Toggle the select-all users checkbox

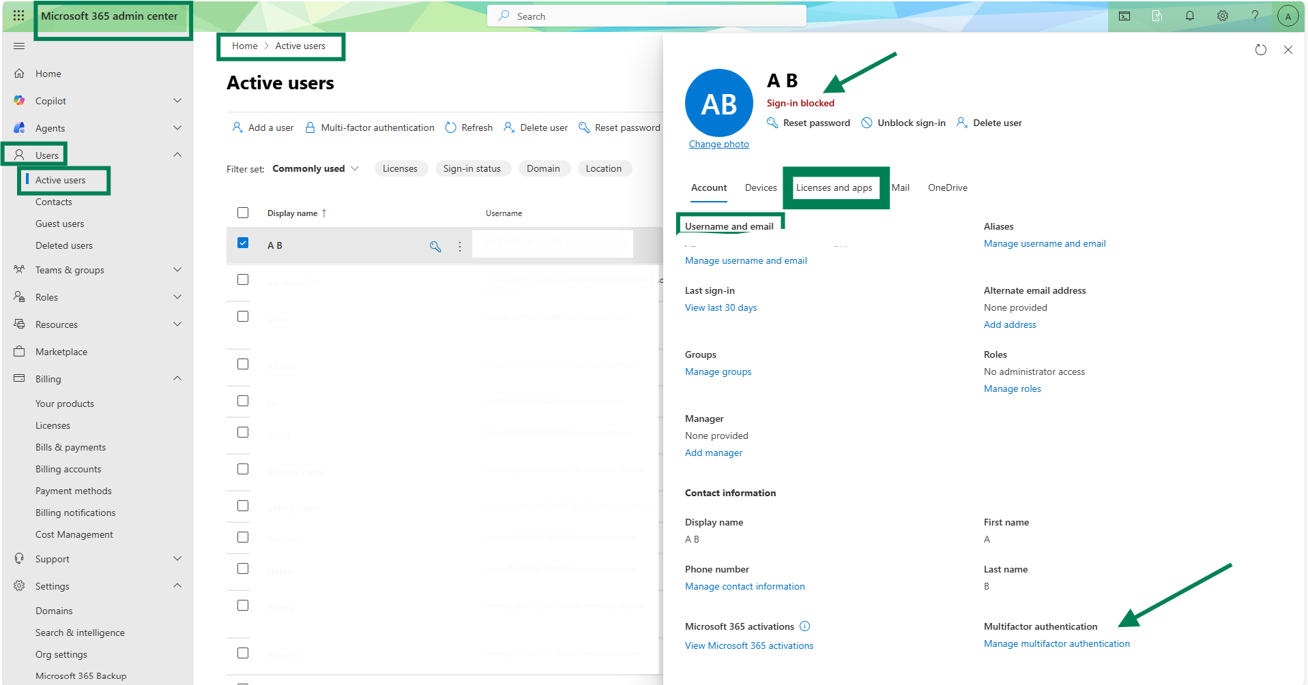coord(243,213)
